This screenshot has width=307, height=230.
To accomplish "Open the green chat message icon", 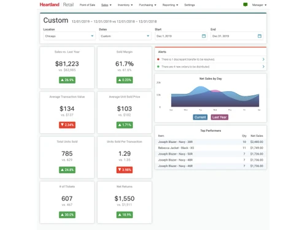I will [x=245, y=5].
